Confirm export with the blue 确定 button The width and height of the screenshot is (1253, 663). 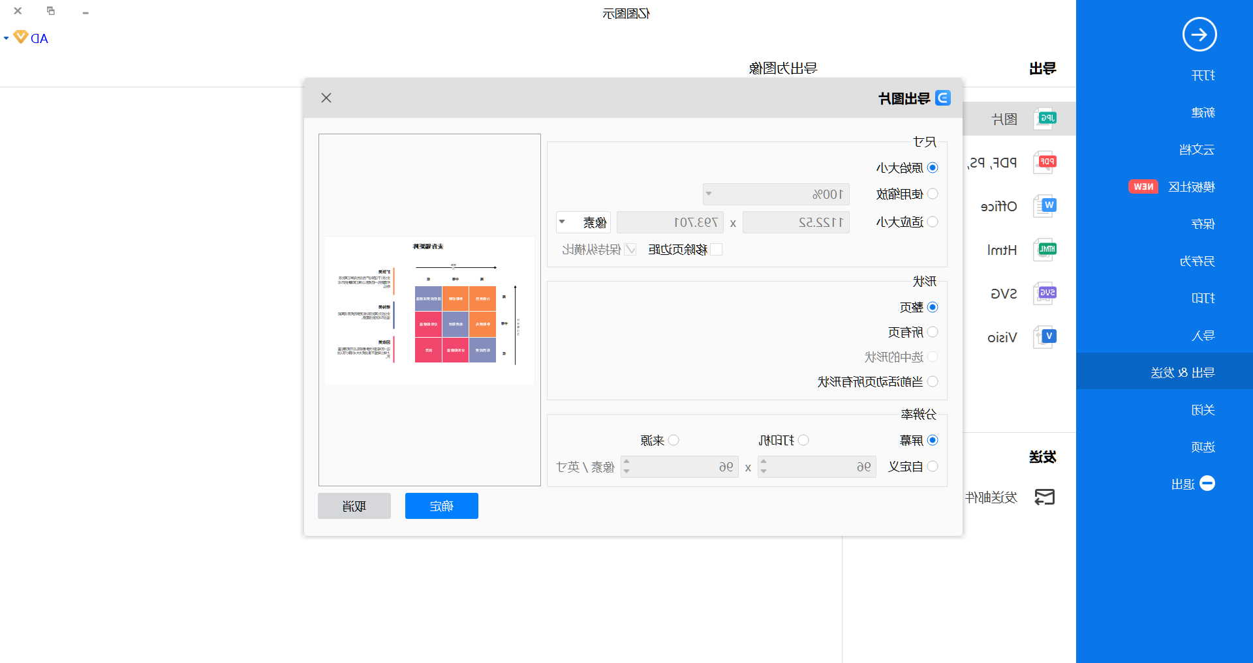tap(442, 506)
